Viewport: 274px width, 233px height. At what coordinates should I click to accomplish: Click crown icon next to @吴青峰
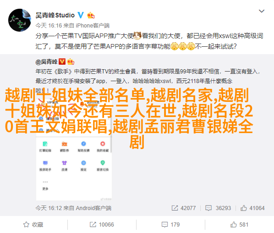(71, 61)
